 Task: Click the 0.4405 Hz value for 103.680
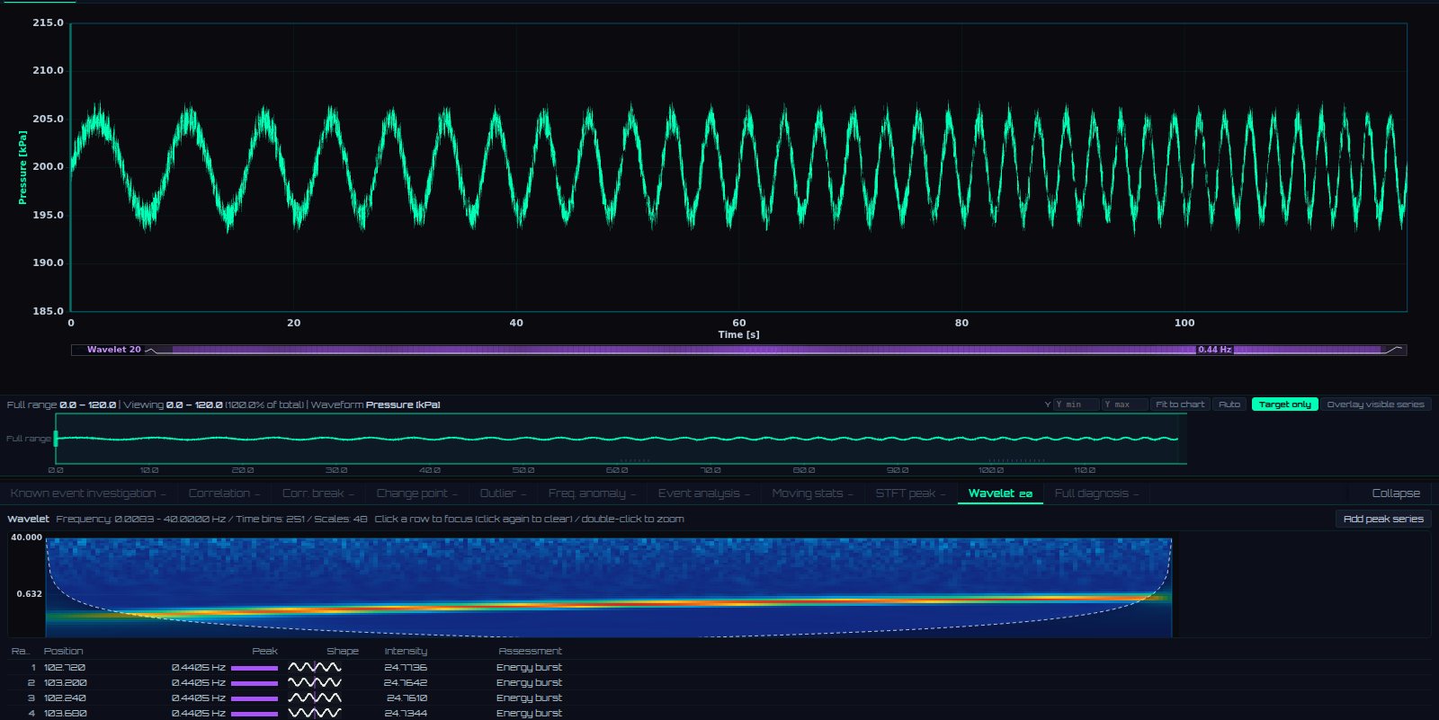[x=198, y=713]
